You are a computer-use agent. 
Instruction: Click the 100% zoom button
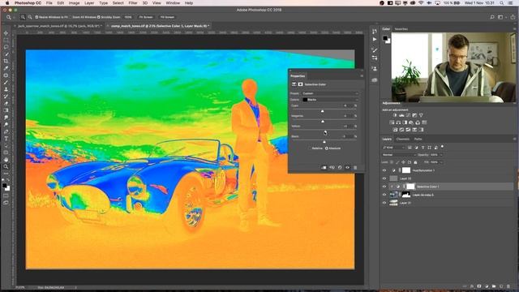click(128, 17)
